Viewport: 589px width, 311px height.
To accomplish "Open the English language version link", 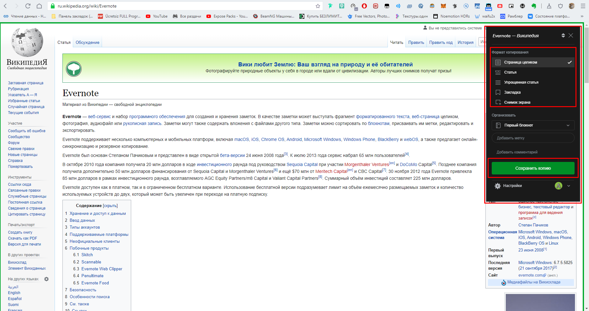I will click(x=14, y=293).
